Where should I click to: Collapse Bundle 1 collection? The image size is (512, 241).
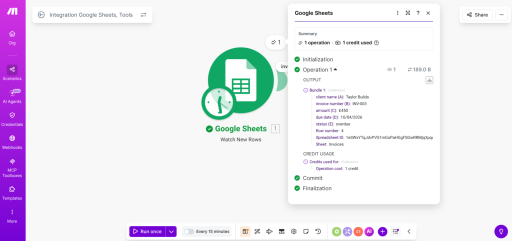click(305, 90)
